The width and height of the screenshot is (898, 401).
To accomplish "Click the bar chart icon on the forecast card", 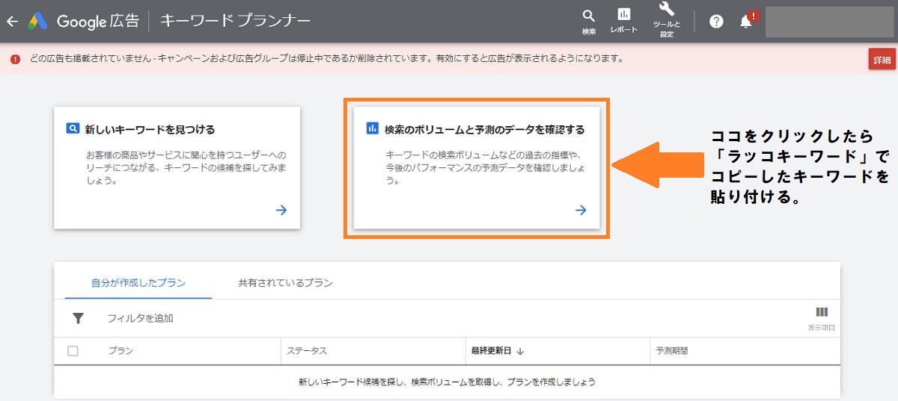I will 372,129.
